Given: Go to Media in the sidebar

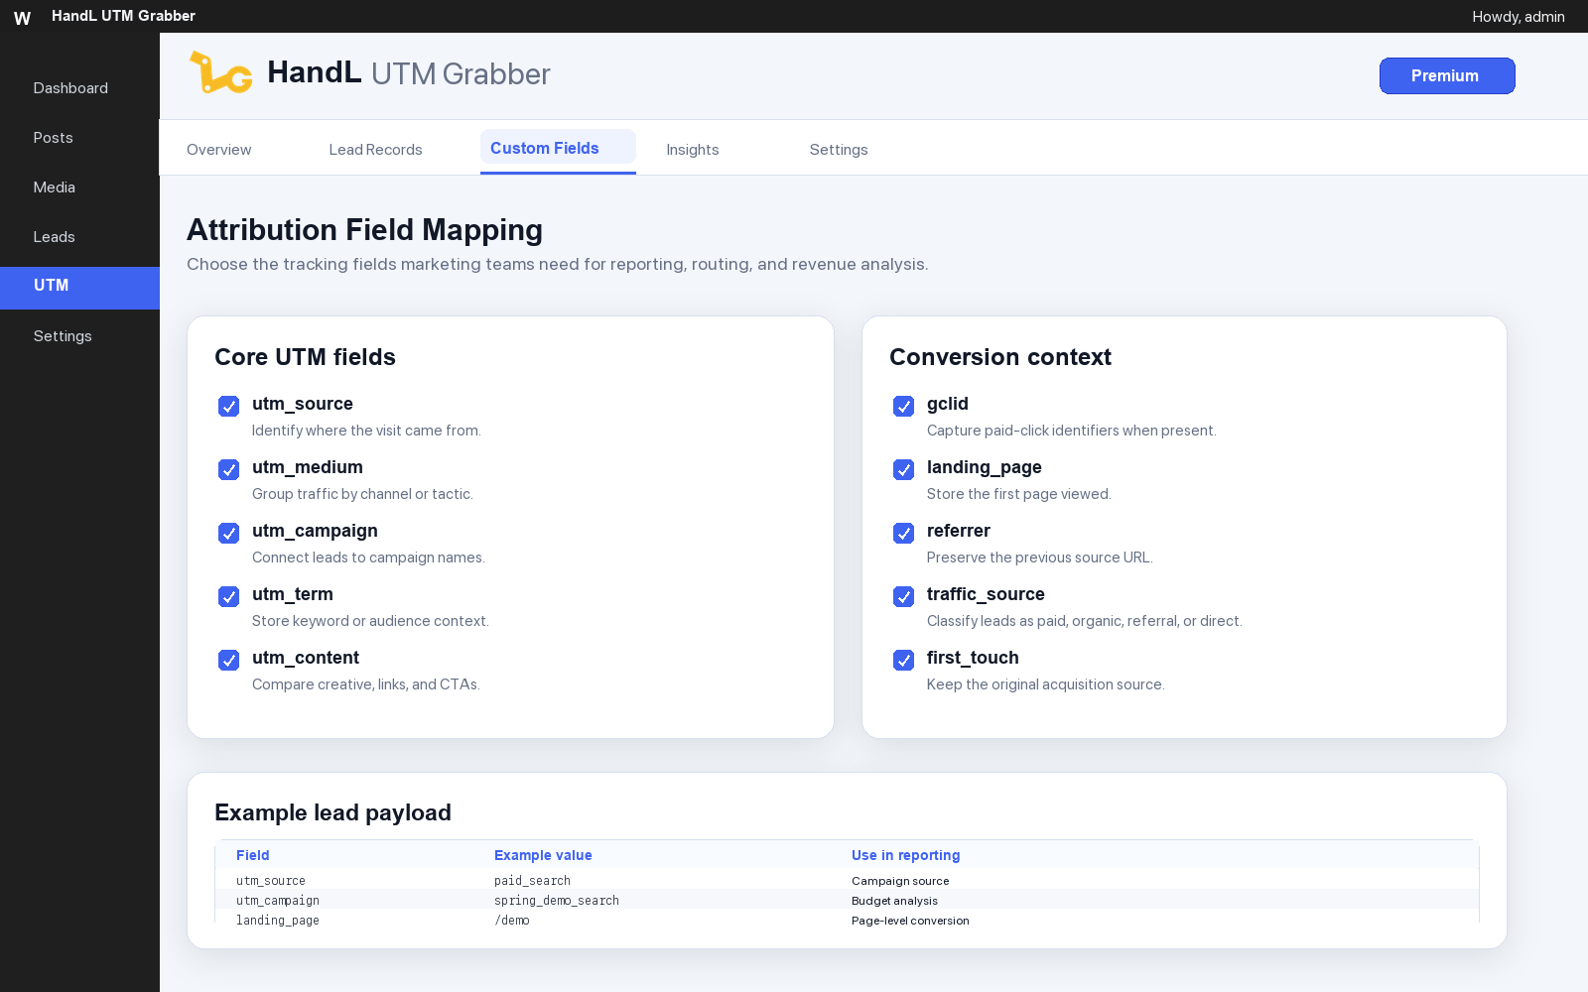Looking at the screenshot, I should click(x=54, y=187).
